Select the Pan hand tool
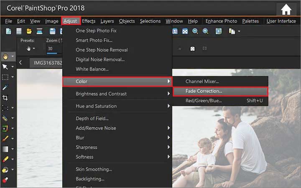 tap(5, 56)
